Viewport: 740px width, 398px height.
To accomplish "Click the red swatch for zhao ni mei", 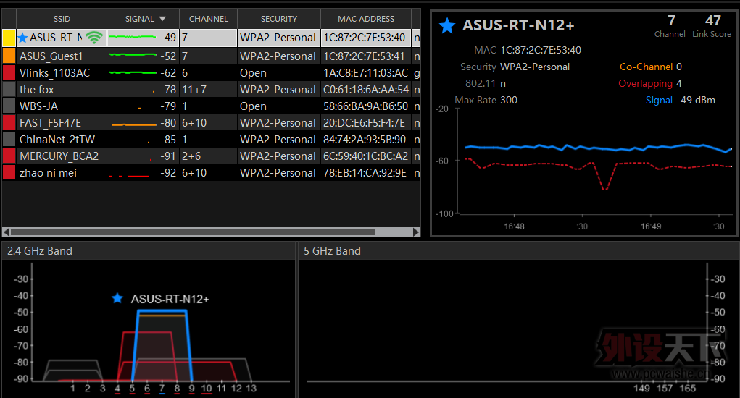I will (9, 172).
